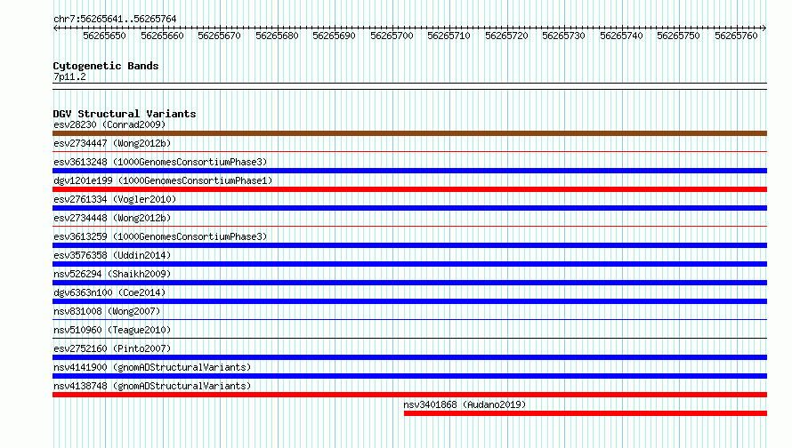Click the red bar under nsv3401868
The height and width of the screenshot is (448, 792).
586,413
